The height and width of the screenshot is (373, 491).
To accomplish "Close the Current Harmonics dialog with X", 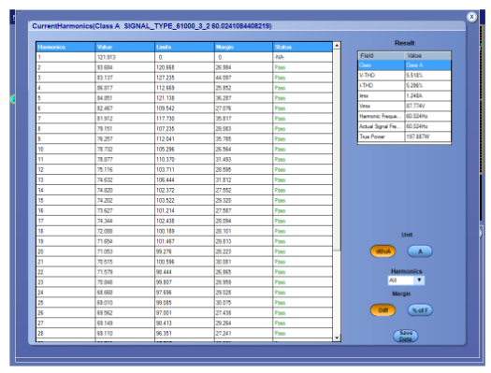I will pos(471,17).
